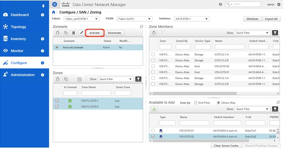
Task: Click the Zone Members horizontal scrollbar
Action: pyautogui.click(x=194, y=93)
